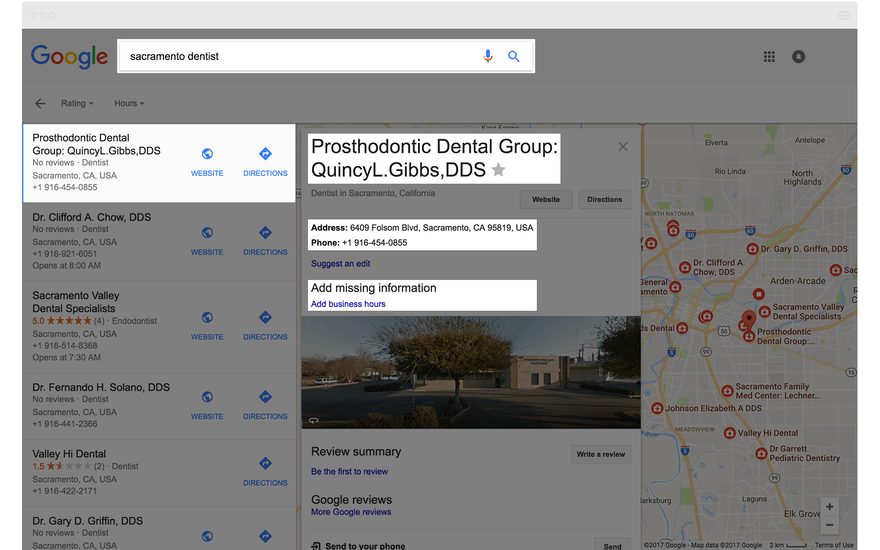Viewport: 880px width, 550px height.
Task: Click Suggest an edit link
Action: (x=340, y=263)
